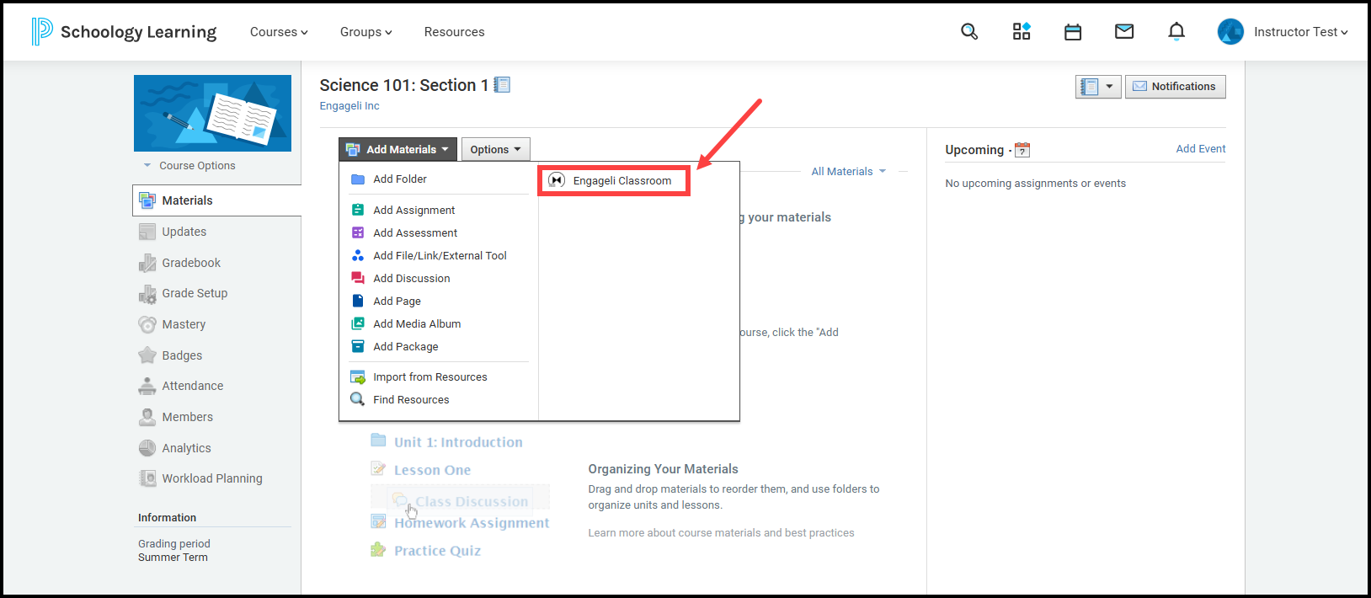Image resolution: width=1371 pixels, height=598 pixels.
Task: Click the Instructor Test profile avatar
Action: click(x=1230, y=32)
